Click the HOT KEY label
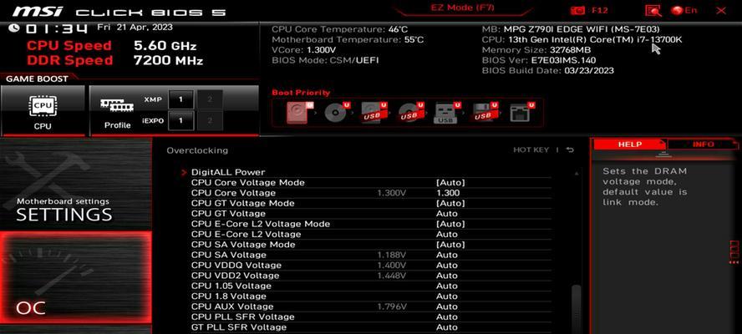 [531, 150]
